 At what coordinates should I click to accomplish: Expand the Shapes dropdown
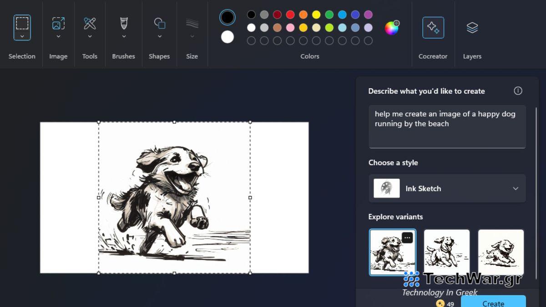point(159,36)
